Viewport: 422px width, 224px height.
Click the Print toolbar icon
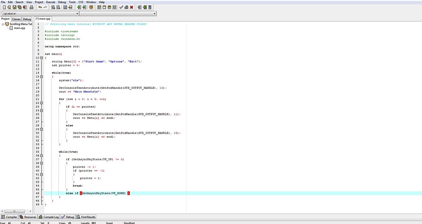[31, 7]
